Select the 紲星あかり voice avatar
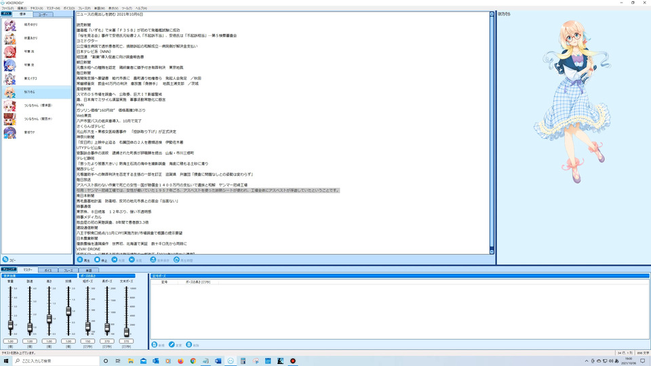The width and height of the screenshot is (651, 366). (9, 38)
